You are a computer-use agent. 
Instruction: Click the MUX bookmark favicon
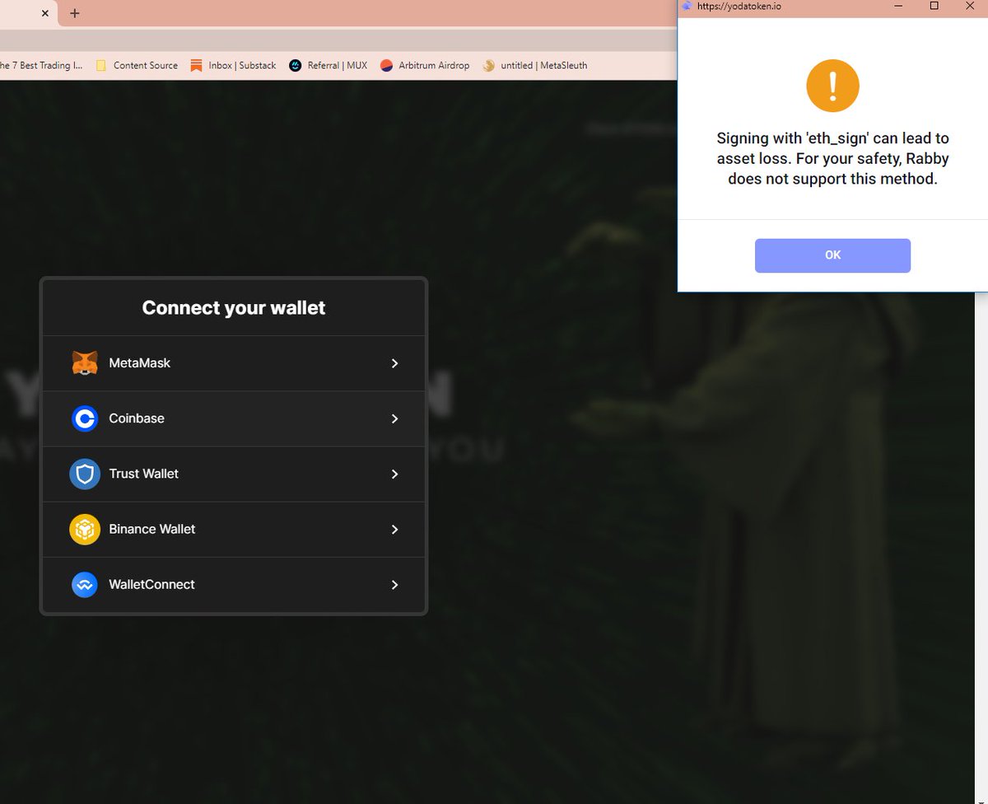pyautogui.click(x=296, y=66)
